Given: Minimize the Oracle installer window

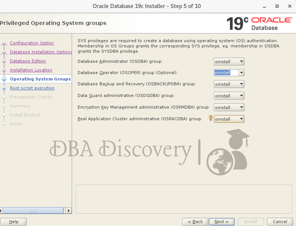Looking at the screenshot, I should [x=264, y=6].
